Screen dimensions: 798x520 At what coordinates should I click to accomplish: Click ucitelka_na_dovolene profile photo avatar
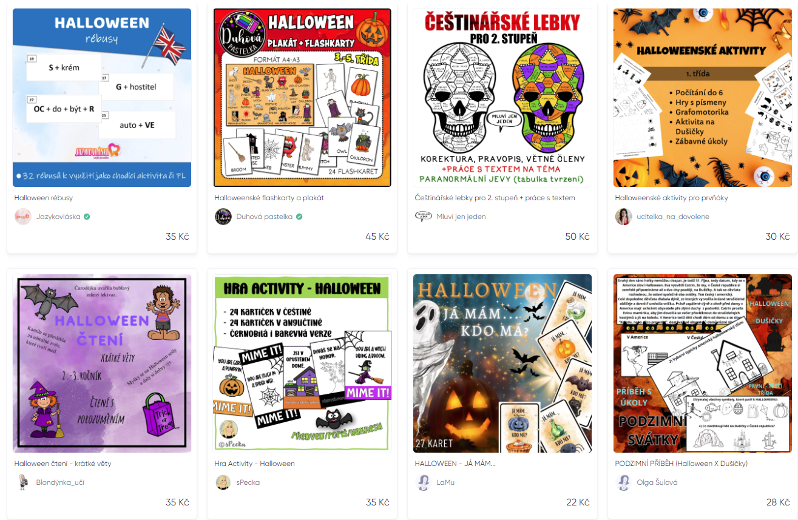(624, 217)
